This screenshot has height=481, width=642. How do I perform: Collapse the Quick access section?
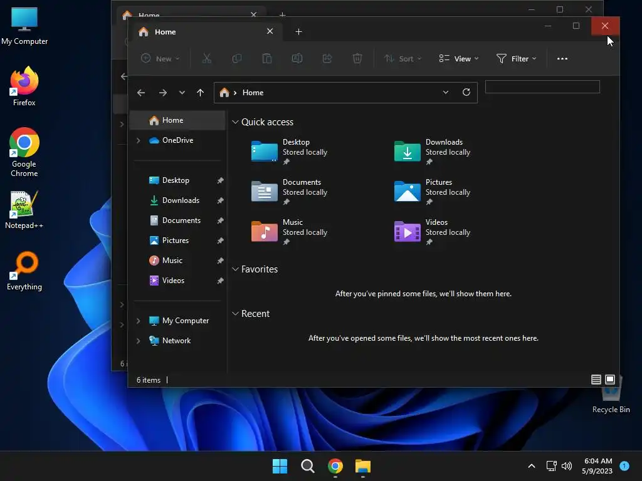[235, 122]
